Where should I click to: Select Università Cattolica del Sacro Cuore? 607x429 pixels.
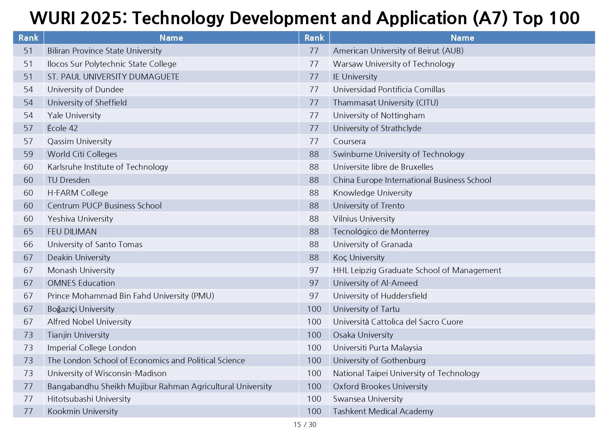click(398, 322)
